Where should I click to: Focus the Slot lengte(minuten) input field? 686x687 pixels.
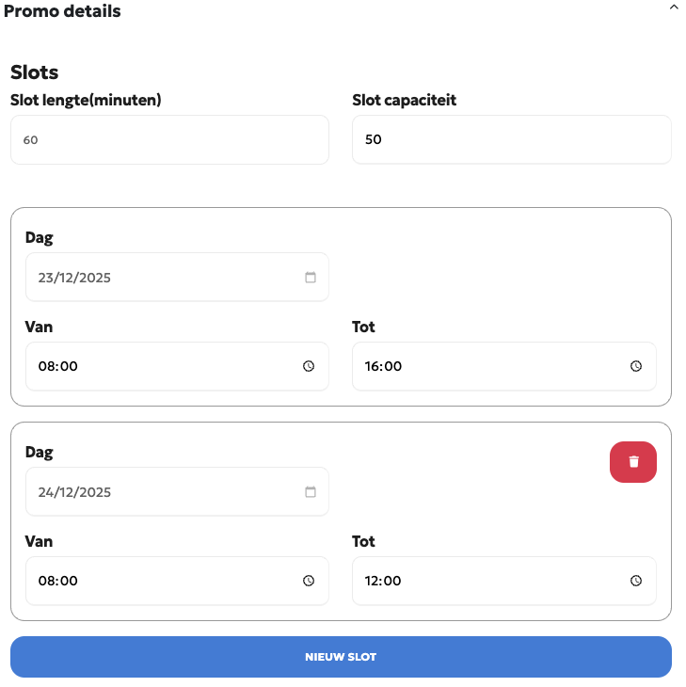[x=169, y=140]
